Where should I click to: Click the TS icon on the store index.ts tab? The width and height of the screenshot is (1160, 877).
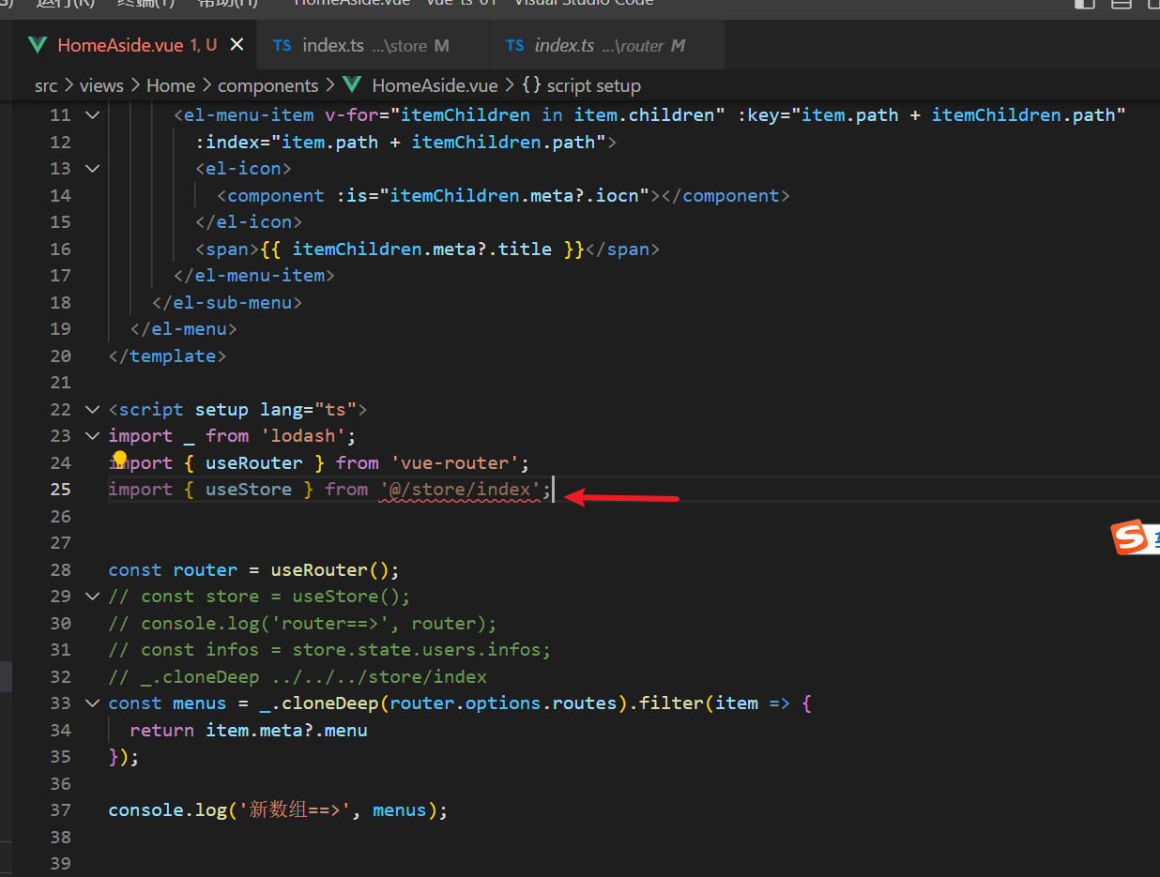(x=282, y=45)
